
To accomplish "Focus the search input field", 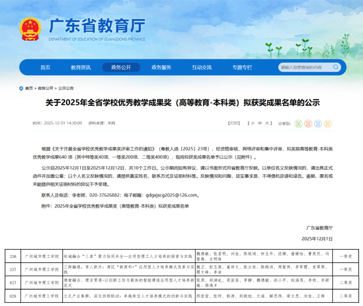I will 304,67.
